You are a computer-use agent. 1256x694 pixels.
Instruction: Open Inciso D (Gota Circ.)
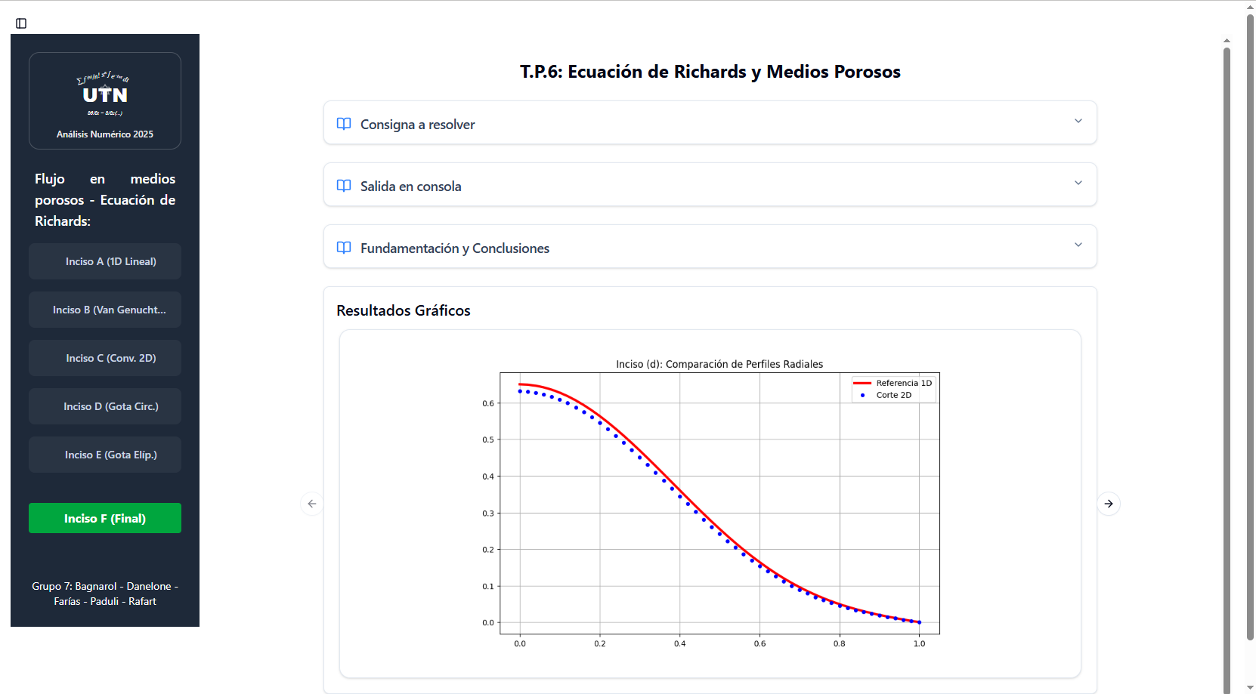105,406
